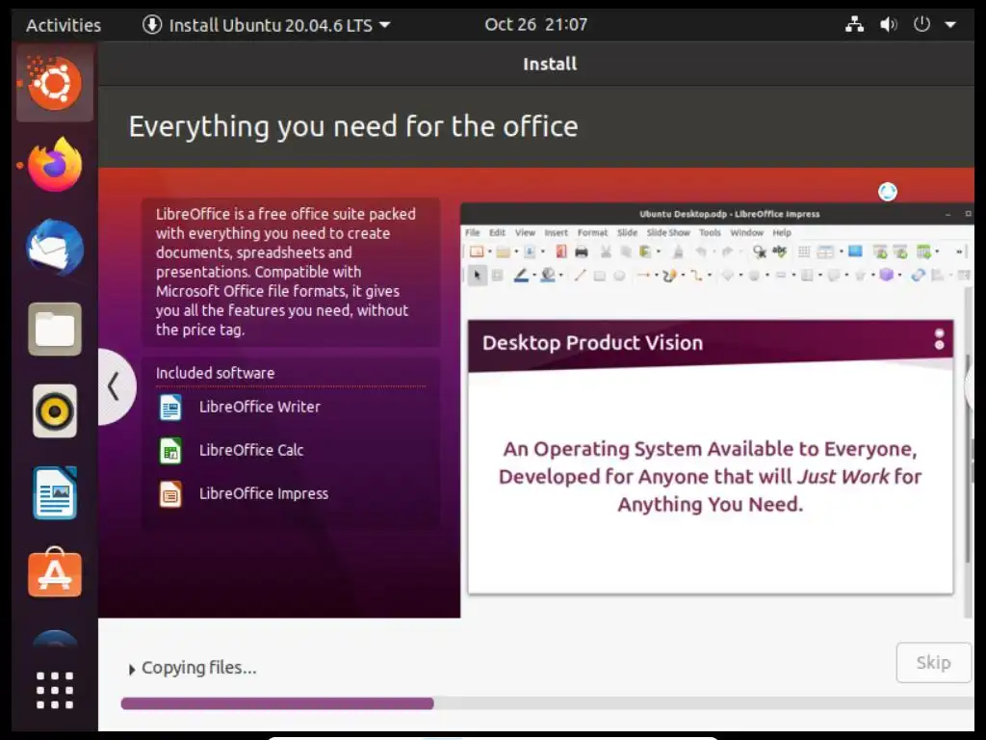Open the Activities overview
This screenshot has height=740, width=986.
pyautogui.click(x=64, y=25)
